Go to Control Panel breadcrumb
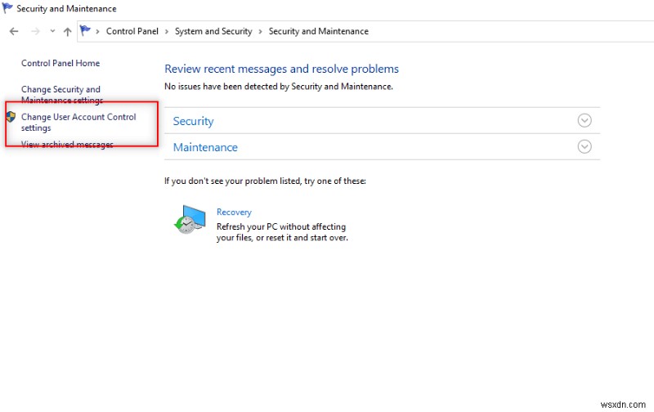 pos(133,31)
